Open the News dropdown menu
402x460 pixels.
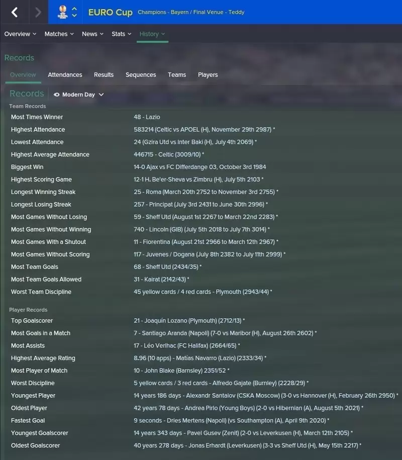point(92,34)
